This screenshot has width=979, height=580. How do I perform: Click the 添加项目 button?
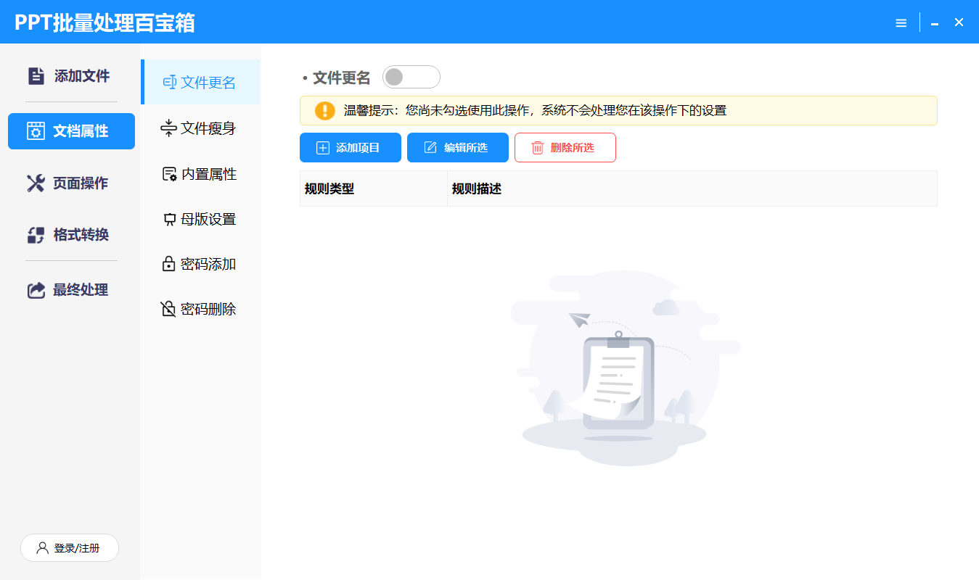350,148
